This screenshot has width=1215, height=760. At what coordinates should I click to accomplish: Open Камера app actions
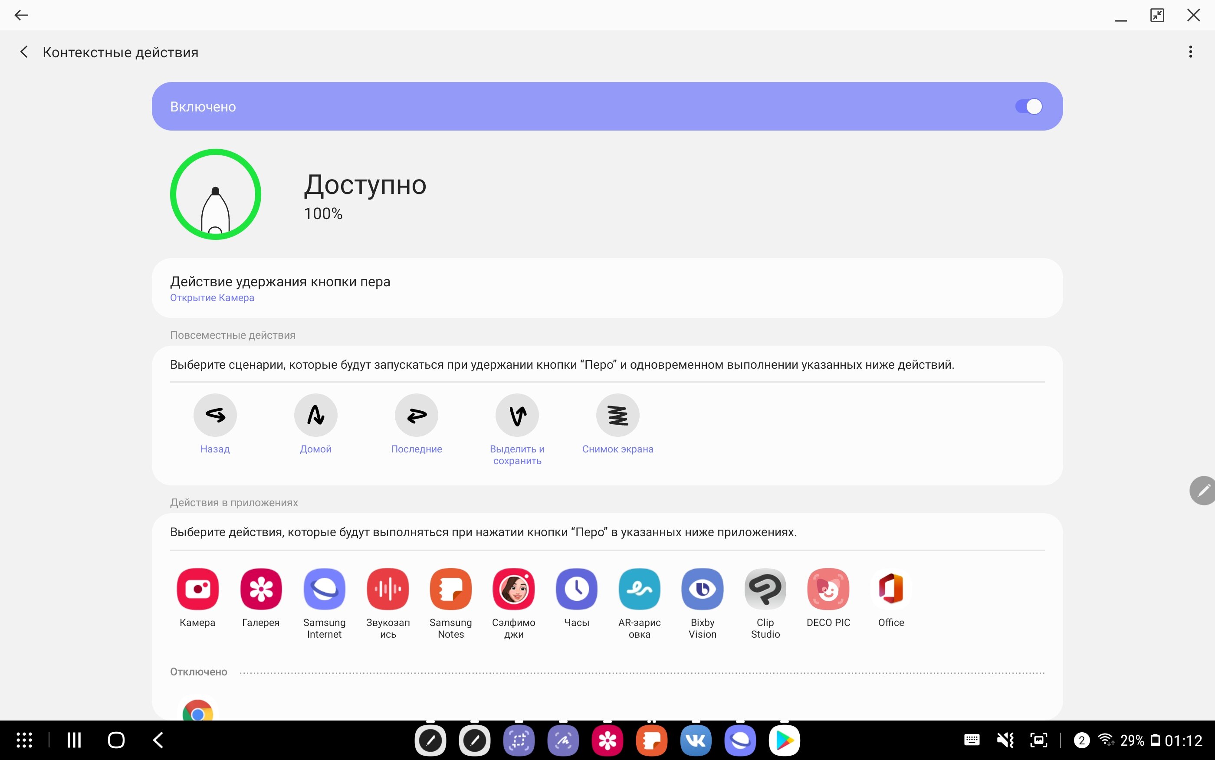[x=197, y=598]
